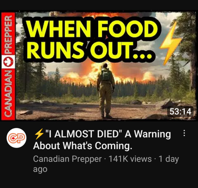This screenshot has height=188, width=198.
Task: Click the 141K views label
Action: (x=130, y=159)
